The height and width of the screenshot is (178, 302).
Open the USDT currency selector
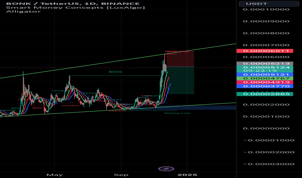coord(269,4)
